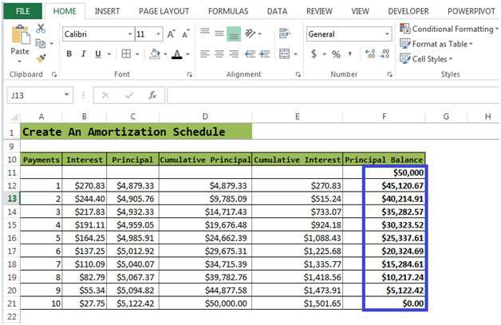The width and height of the screenshot is (501, 325).
Task: Toggle Underline formatting
Action: point(98,54)
